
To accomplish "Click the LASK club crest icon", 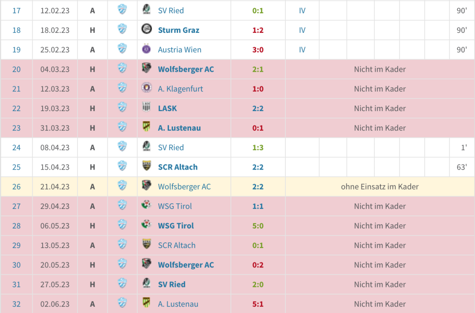I will pyautogui.click(x=146, y=108).
